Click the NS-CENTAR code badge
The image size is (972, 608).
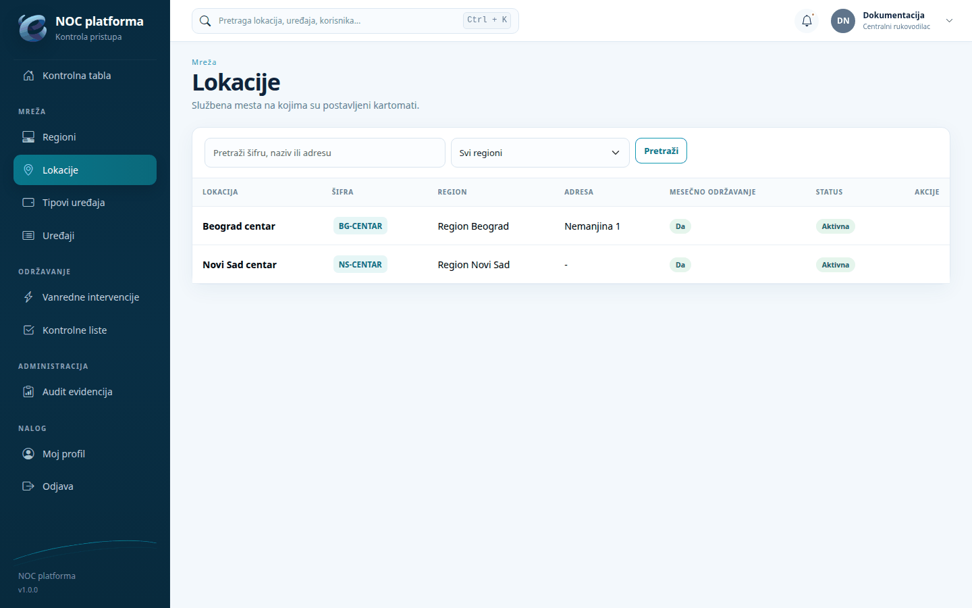(360, 265)
